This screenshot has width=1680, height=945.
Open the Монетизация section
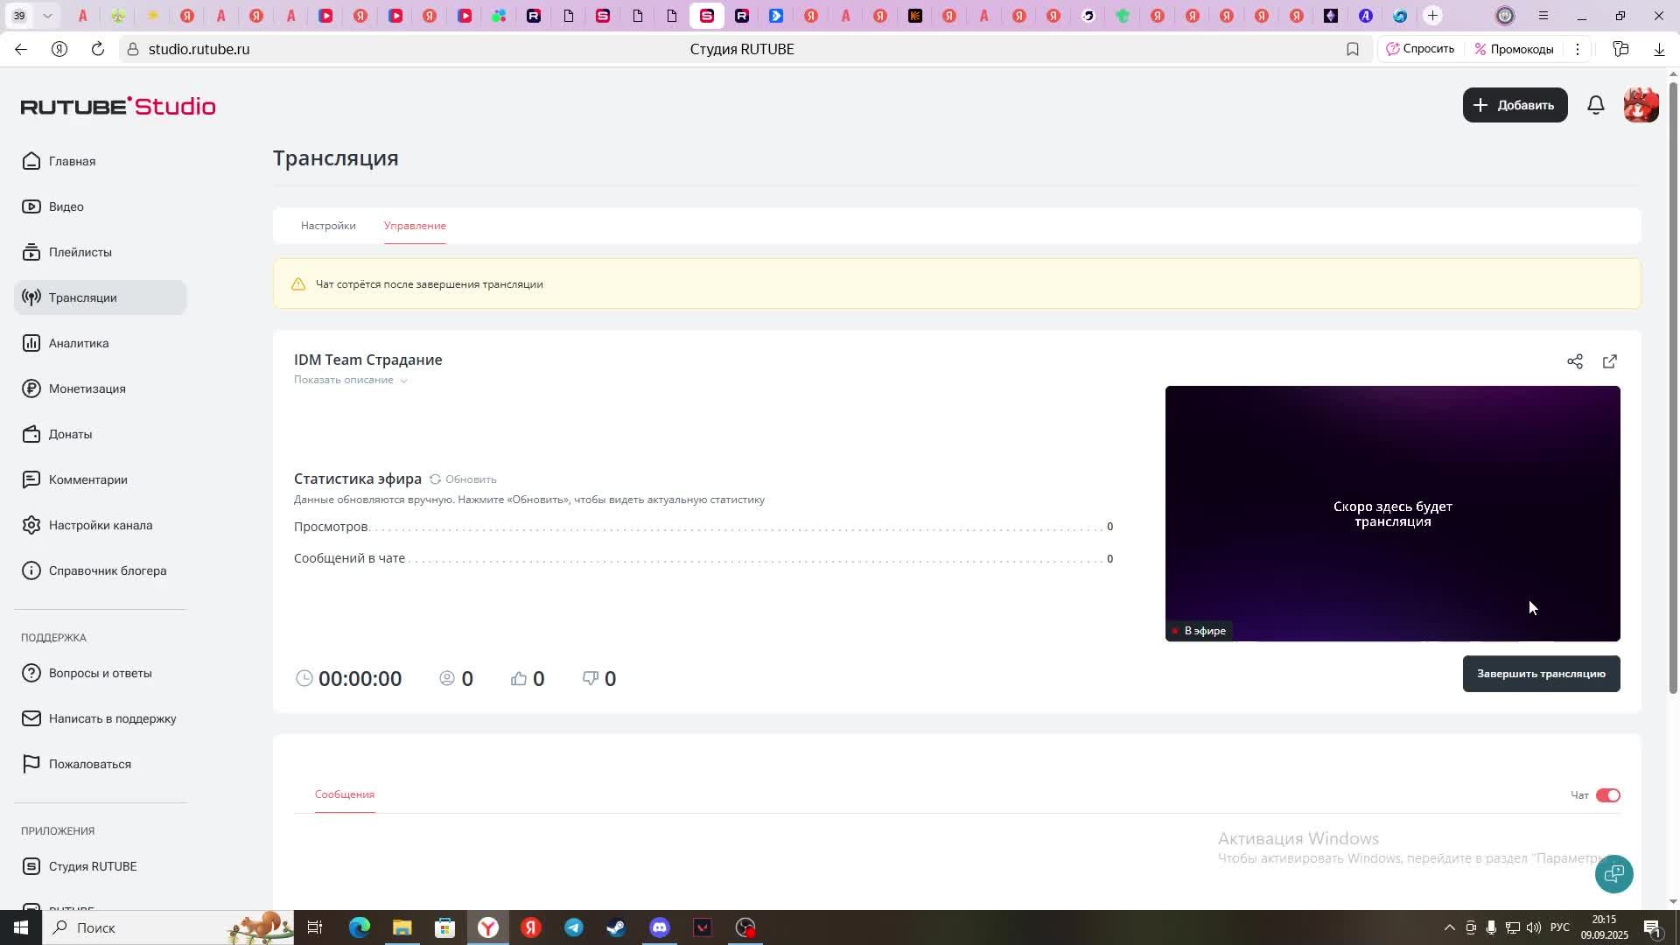[x=87, y=388]
